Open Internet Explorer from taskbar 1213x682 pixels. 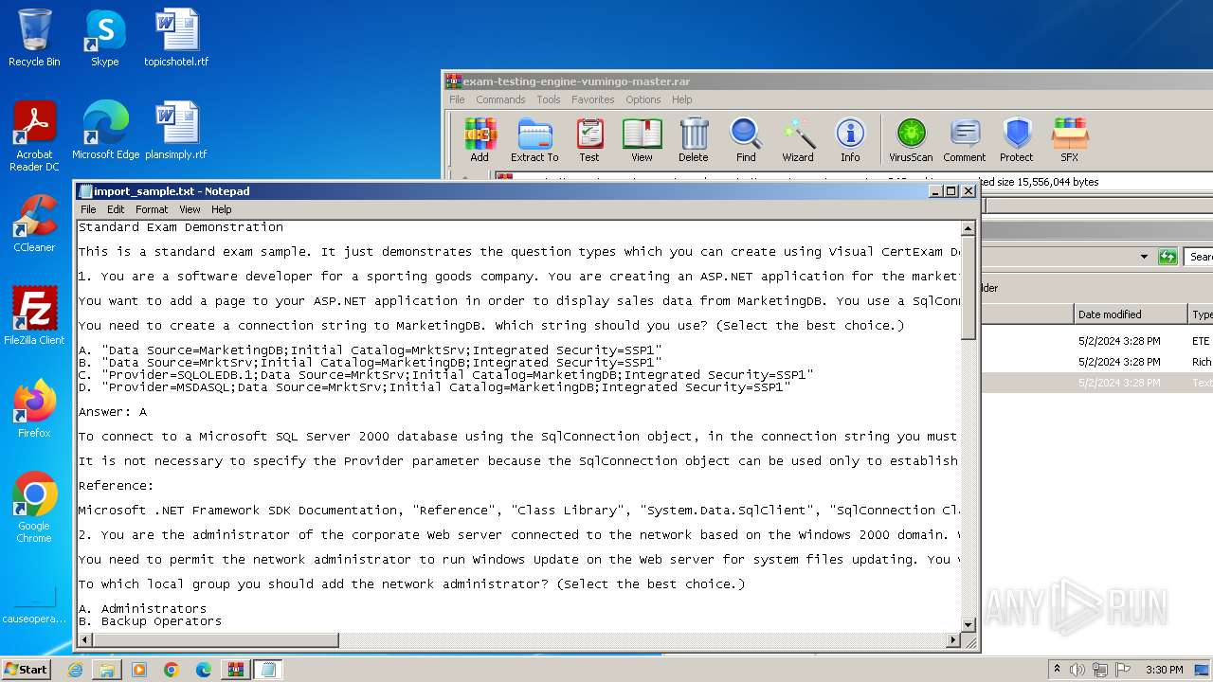click(x=75, y=670)
